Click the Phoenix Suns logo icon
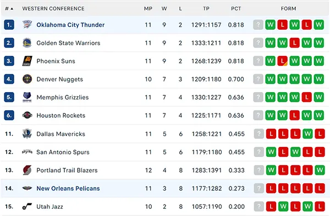The height and width of the screenshot is (216, 330). point(27,61)
